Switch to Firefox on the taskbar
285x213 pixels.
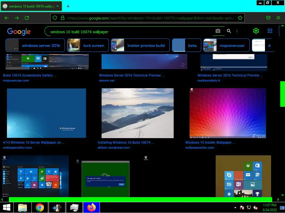[92, 207]
